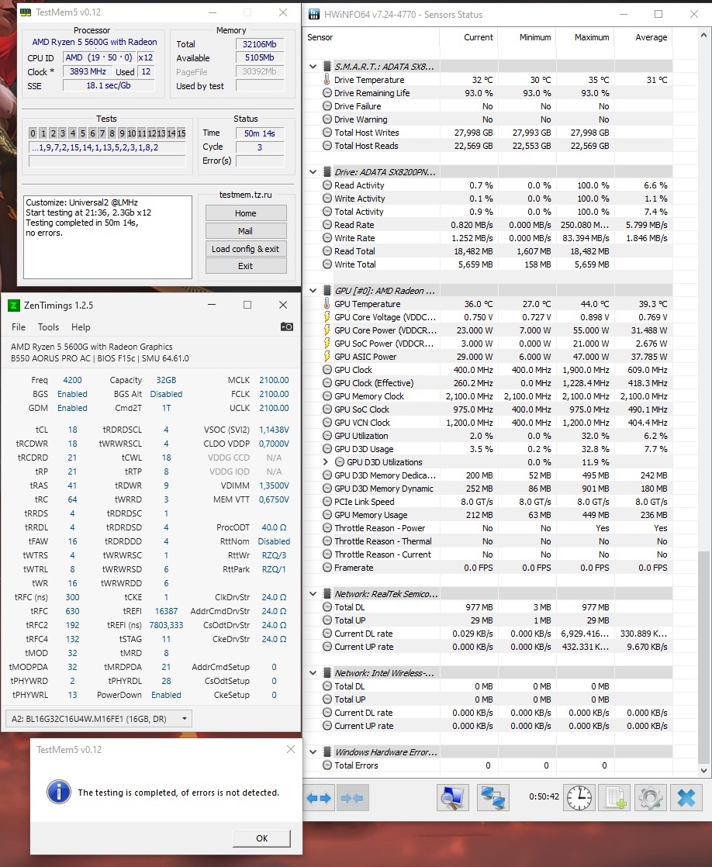Image resolution: width=712 pixels, height=867 pixels.
Task: Expand GPU D3D Utilizations subgroup
Action: [x=326, y=461]
